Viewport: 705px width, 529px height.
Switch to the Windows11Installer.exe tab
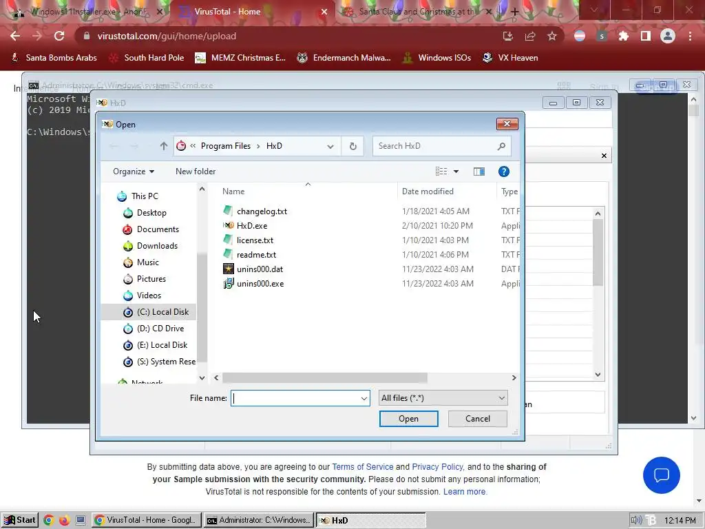(87, 12)
